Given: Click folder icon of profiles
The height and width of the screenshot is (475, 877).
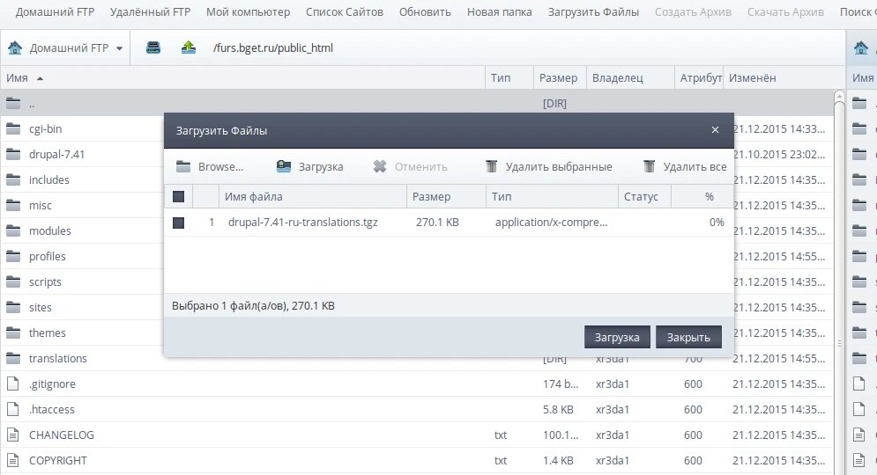Looking at the screenshot, I should tap(13, 256).
